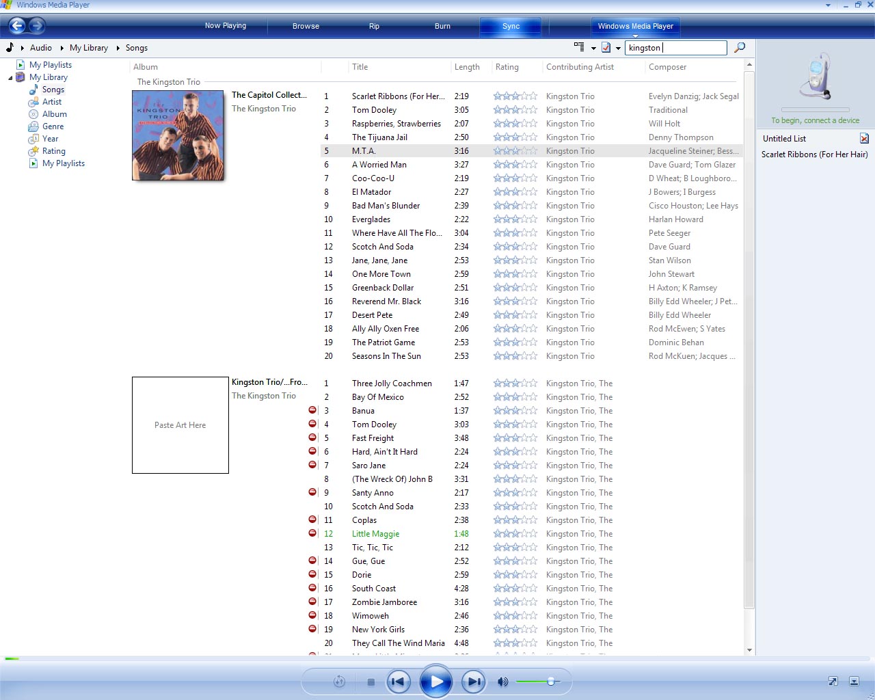Click the red icon beside Fast Freight
The width and height of the screenshot is (875, 700).
(312, 437)
